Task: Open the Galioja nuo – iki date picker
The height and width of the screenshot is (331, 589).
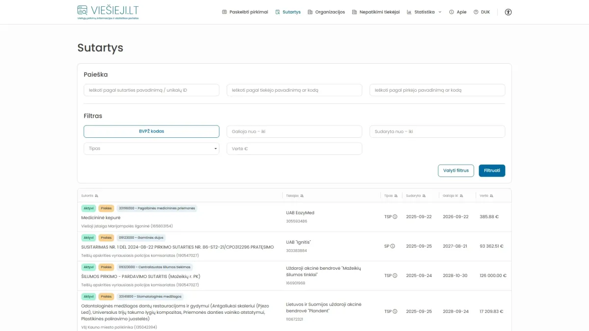Action: [x=294, y=131]
